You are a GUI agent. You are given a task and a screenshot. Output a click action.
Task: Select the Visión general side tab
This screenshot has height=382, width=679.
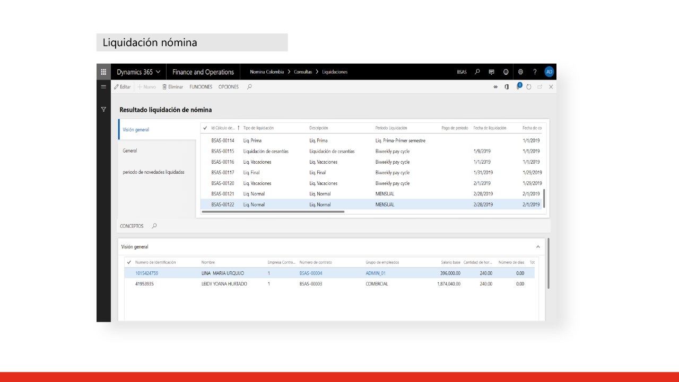pyautogui.click(x=158, y=129)
